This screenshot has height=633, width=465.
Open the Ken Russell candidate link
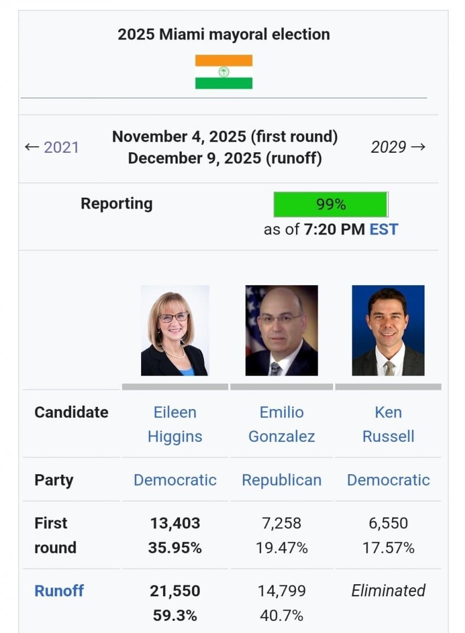coord(388,424)
